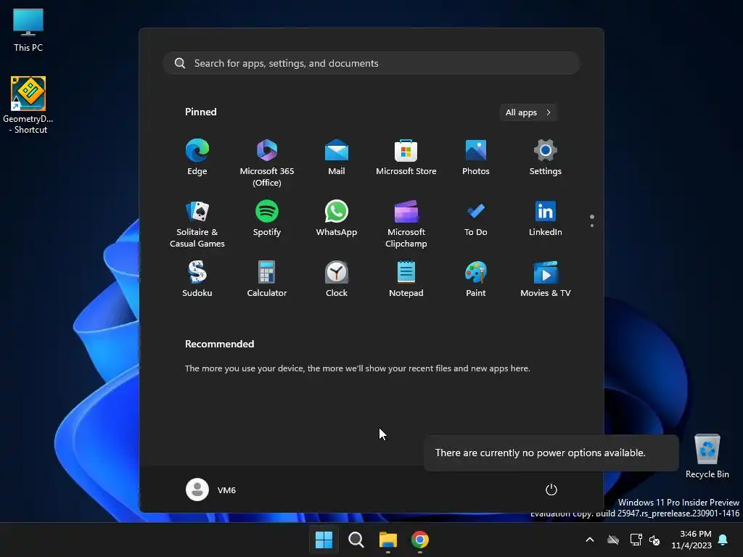Screen dimensions: 743x557
Task: Show hidden system tray icons
Action: tap(590, 540)
